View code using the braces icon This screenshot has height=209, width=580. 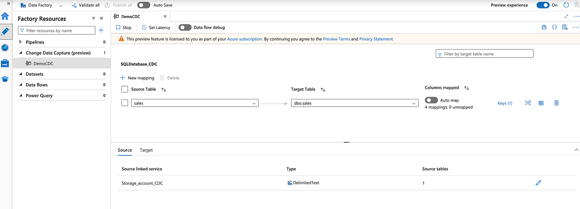pyautogui.click(x=554, y=27)
